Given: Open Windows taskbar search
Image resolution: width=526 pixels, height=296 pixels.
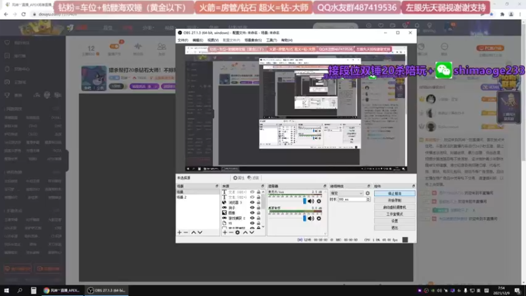Looking at the screenshot, I should [x=20, y=290].
